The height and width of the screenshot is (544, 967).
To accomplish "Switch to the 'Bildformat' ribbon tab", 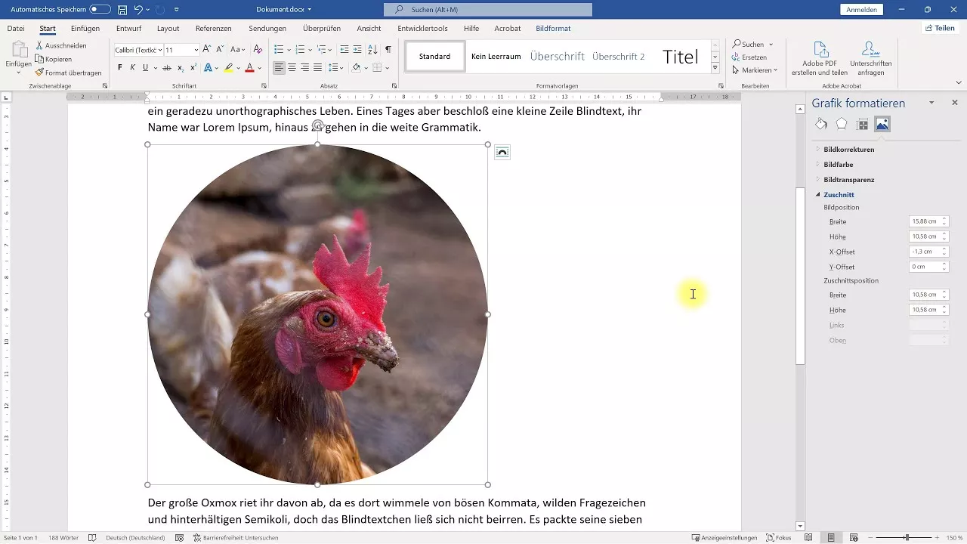I will pos(551,28).
